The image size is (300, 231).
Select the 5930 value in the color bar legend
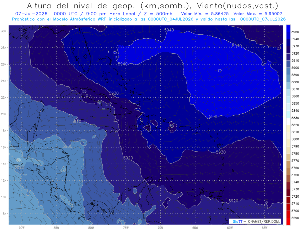tap(295, 46)
